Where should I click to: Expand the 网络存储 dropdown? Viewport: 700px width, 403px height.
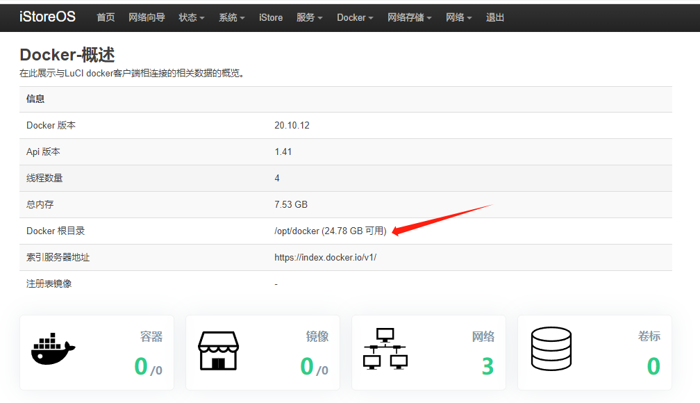[409, 17]
